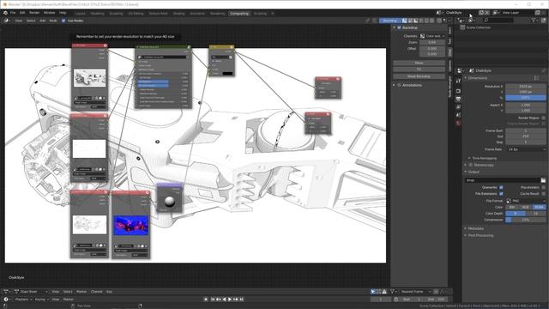549x309 pixels.
Task: Click the backdrop Fit button
Action: [x=419, y=70]
